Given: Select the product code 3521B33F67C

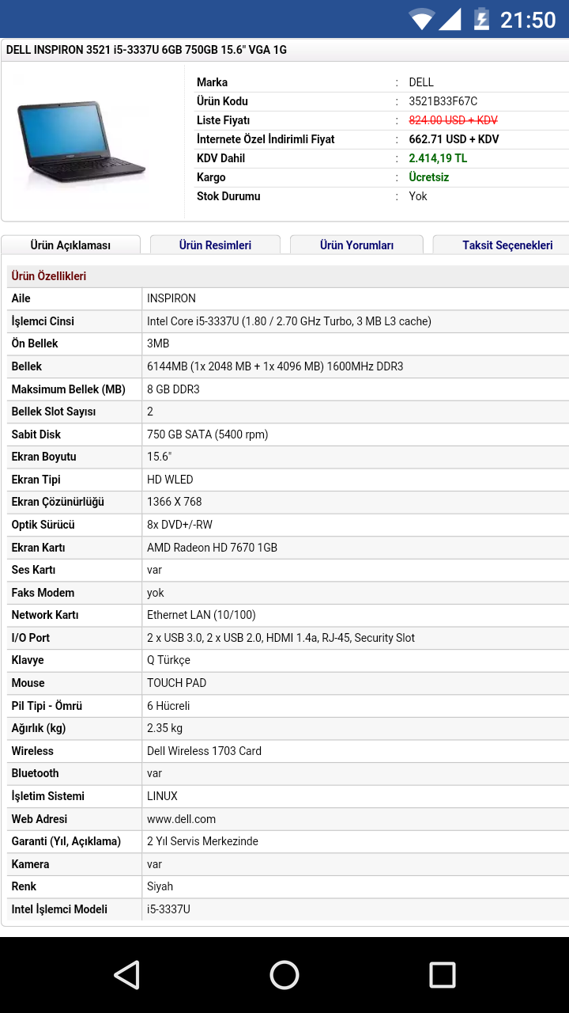Looking at the screenshot, I should point(443,101).
